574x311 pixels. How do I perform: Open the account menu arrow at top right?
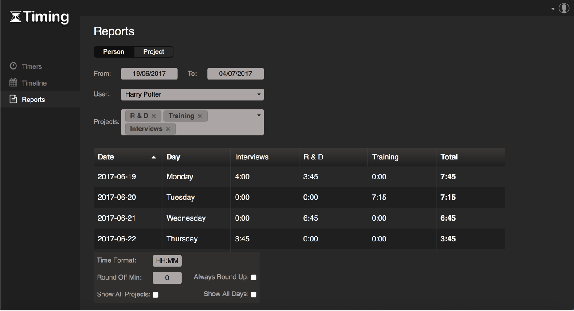pyautogui.click(x=553, y=8)
